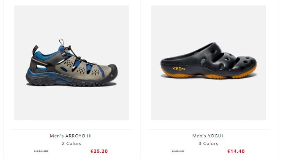Click the Men's ARROYO III product title
The height and width of the screenshot is (159, 281).
tap(71, 136)
